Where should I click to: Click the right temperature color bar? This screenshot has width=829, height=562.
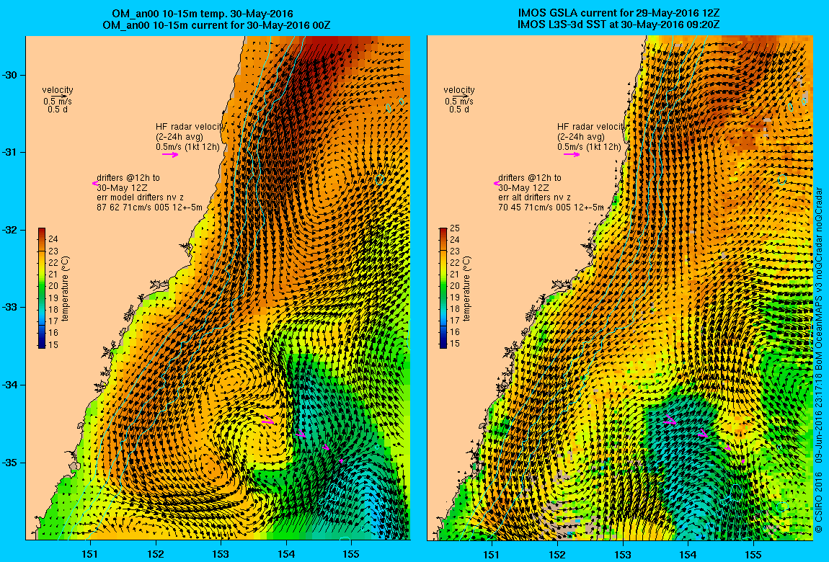click(443, 288)
